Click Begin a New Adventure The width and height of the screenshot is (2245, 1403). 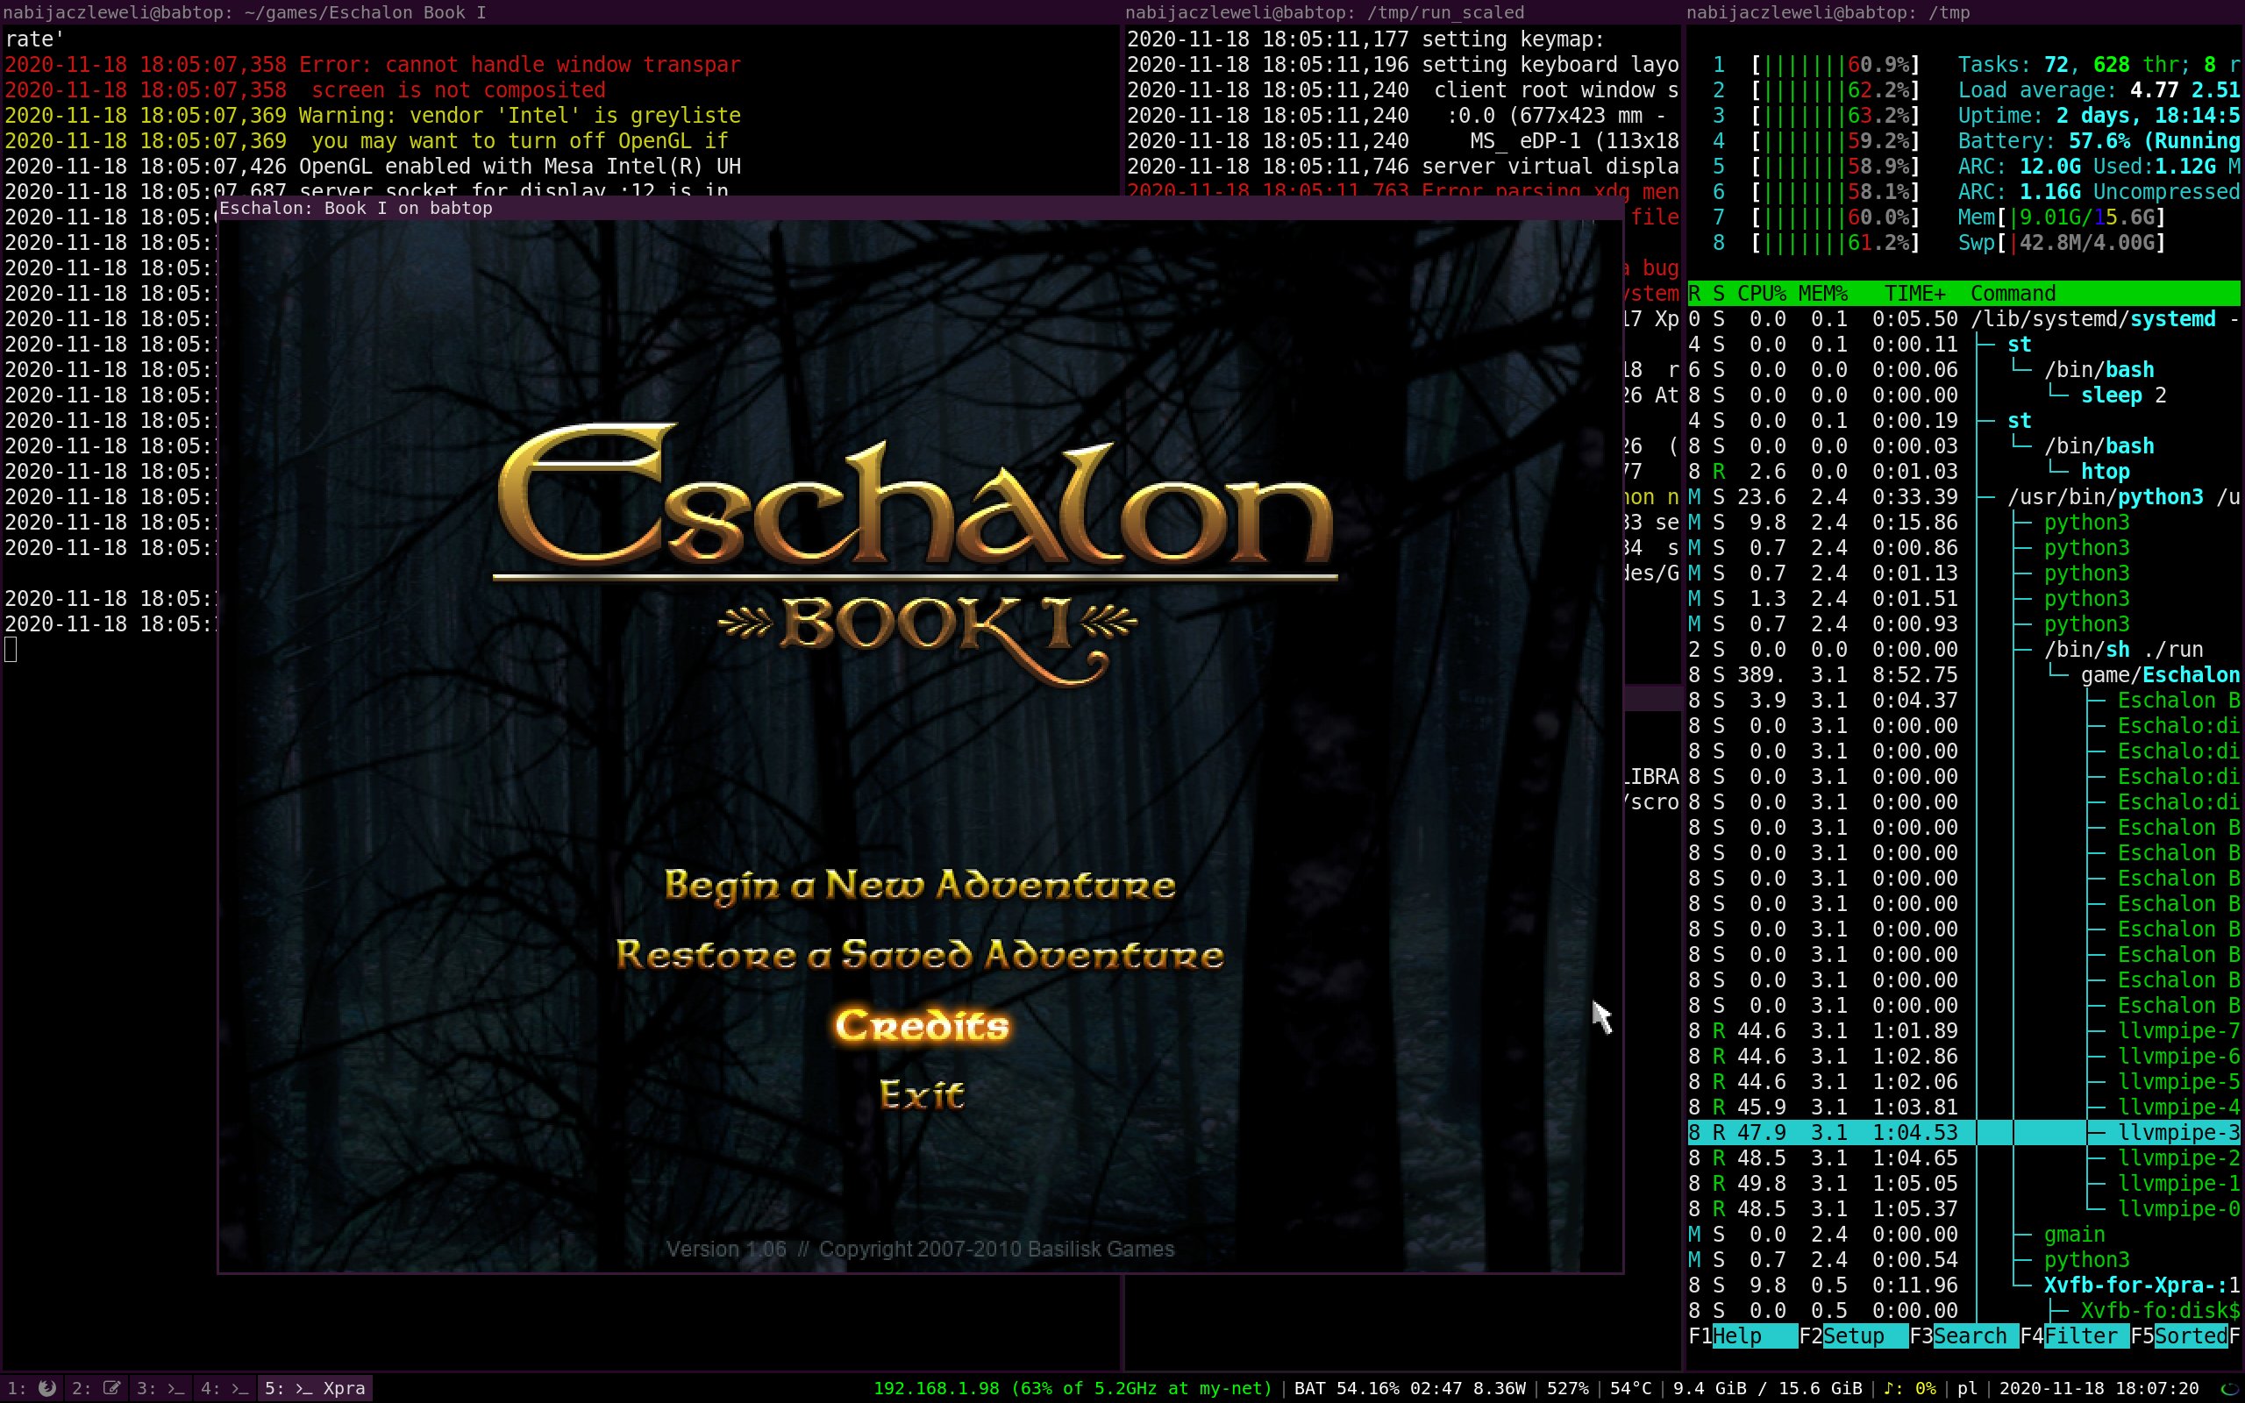[x=919, y=886]
